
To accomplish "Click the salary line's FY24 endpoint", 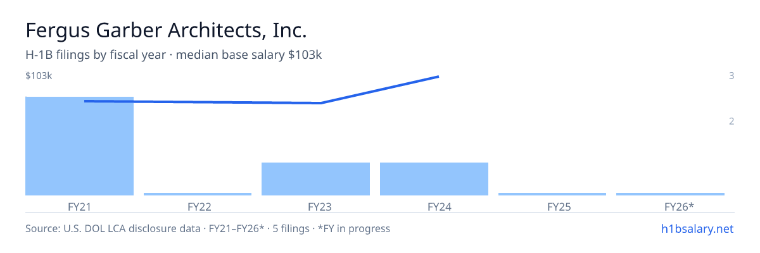I will point(438,77).
